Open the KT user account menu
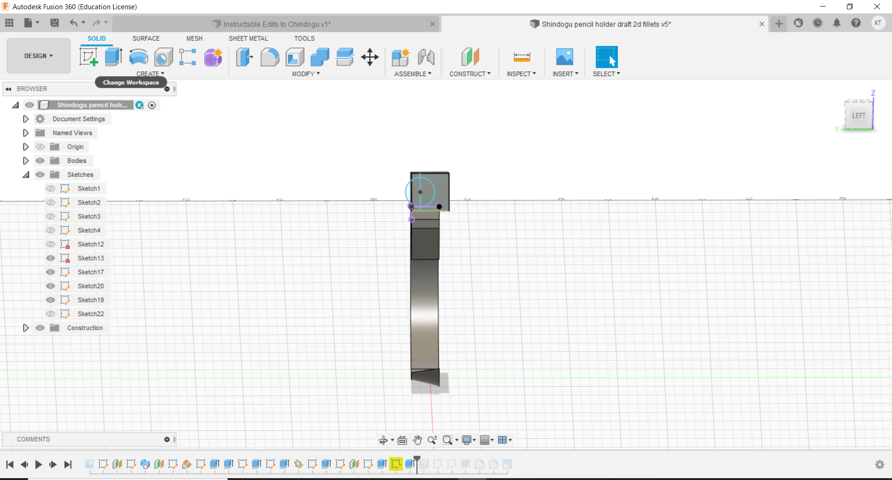The width and height of the screenshot is (892, 480). click(x=878, y=23)
